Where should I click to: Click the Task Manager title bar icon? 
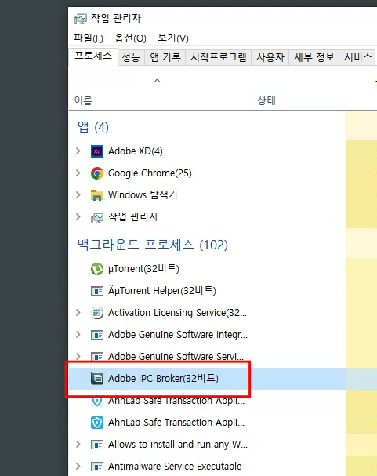(81, 19)
